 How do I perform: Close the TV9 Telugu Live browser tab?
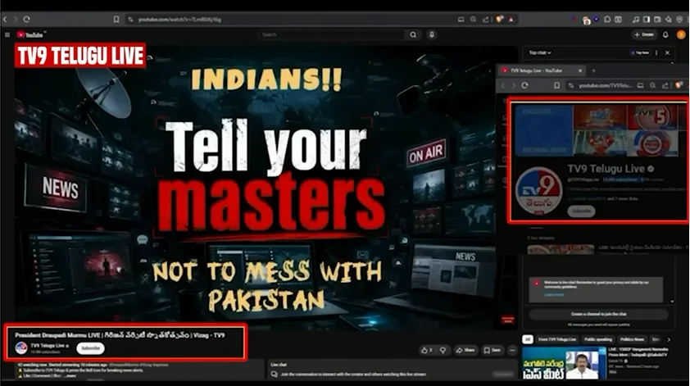tap(580, 70)
